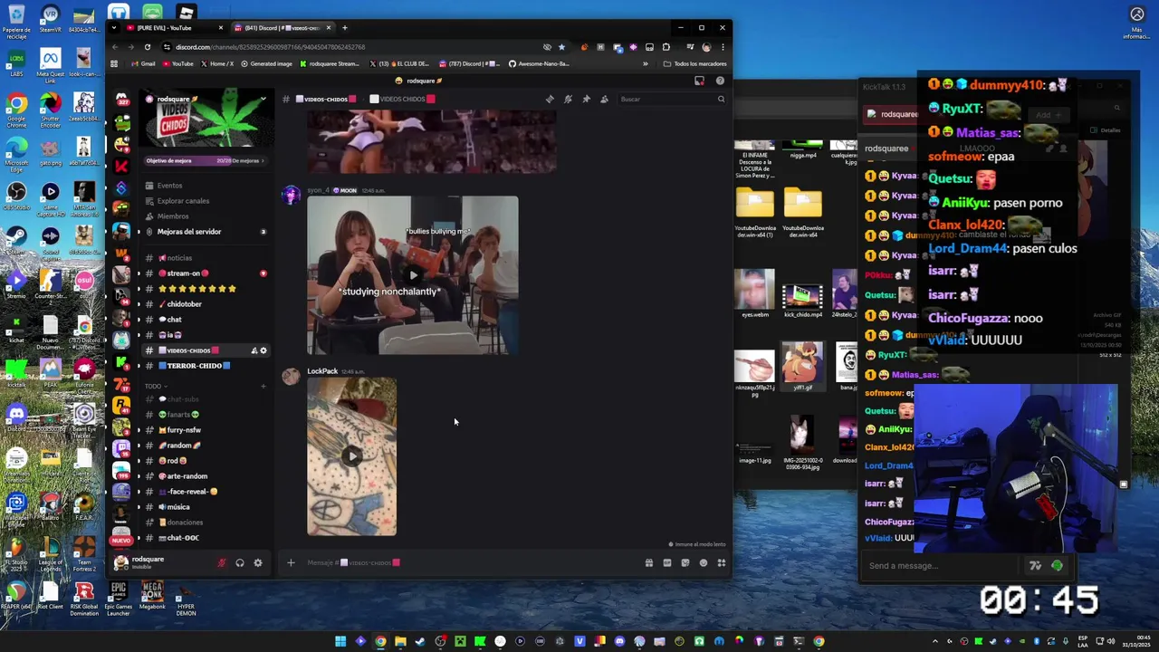The image size is (1159, 652).
Task: Add a channel with TODO category plus
Action: (x=263, y=387)
